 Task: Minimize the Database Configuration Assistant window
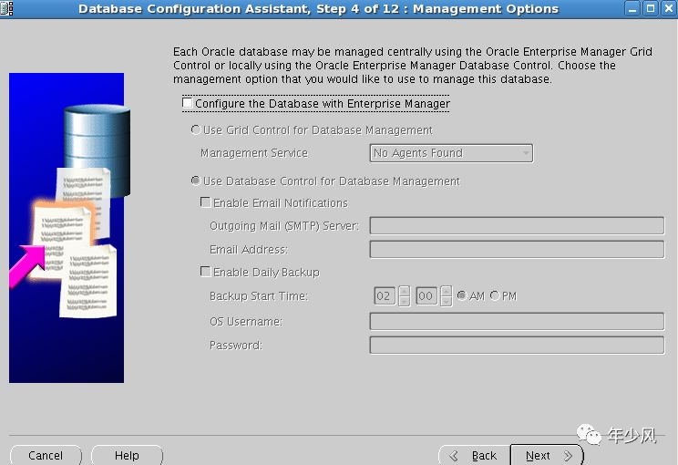click(632, 8)
